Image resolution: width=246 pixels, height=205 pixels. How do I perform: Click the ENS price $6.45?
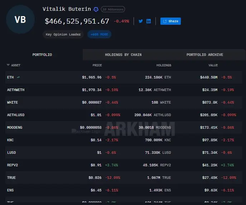pos(96,190)
